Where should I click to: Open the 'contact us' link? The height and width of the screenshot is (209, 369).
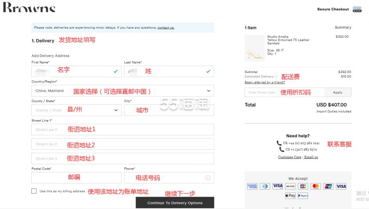[x=166, y=27]
